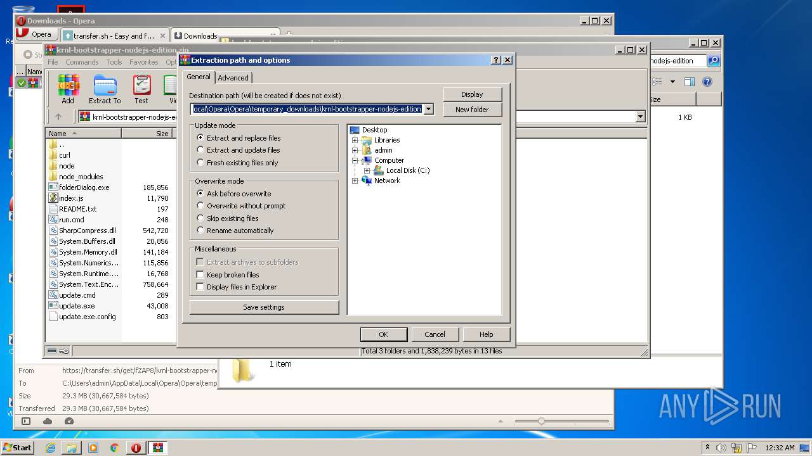Select the index.js script file icon

pyautogui.click(x=53, y=198)
